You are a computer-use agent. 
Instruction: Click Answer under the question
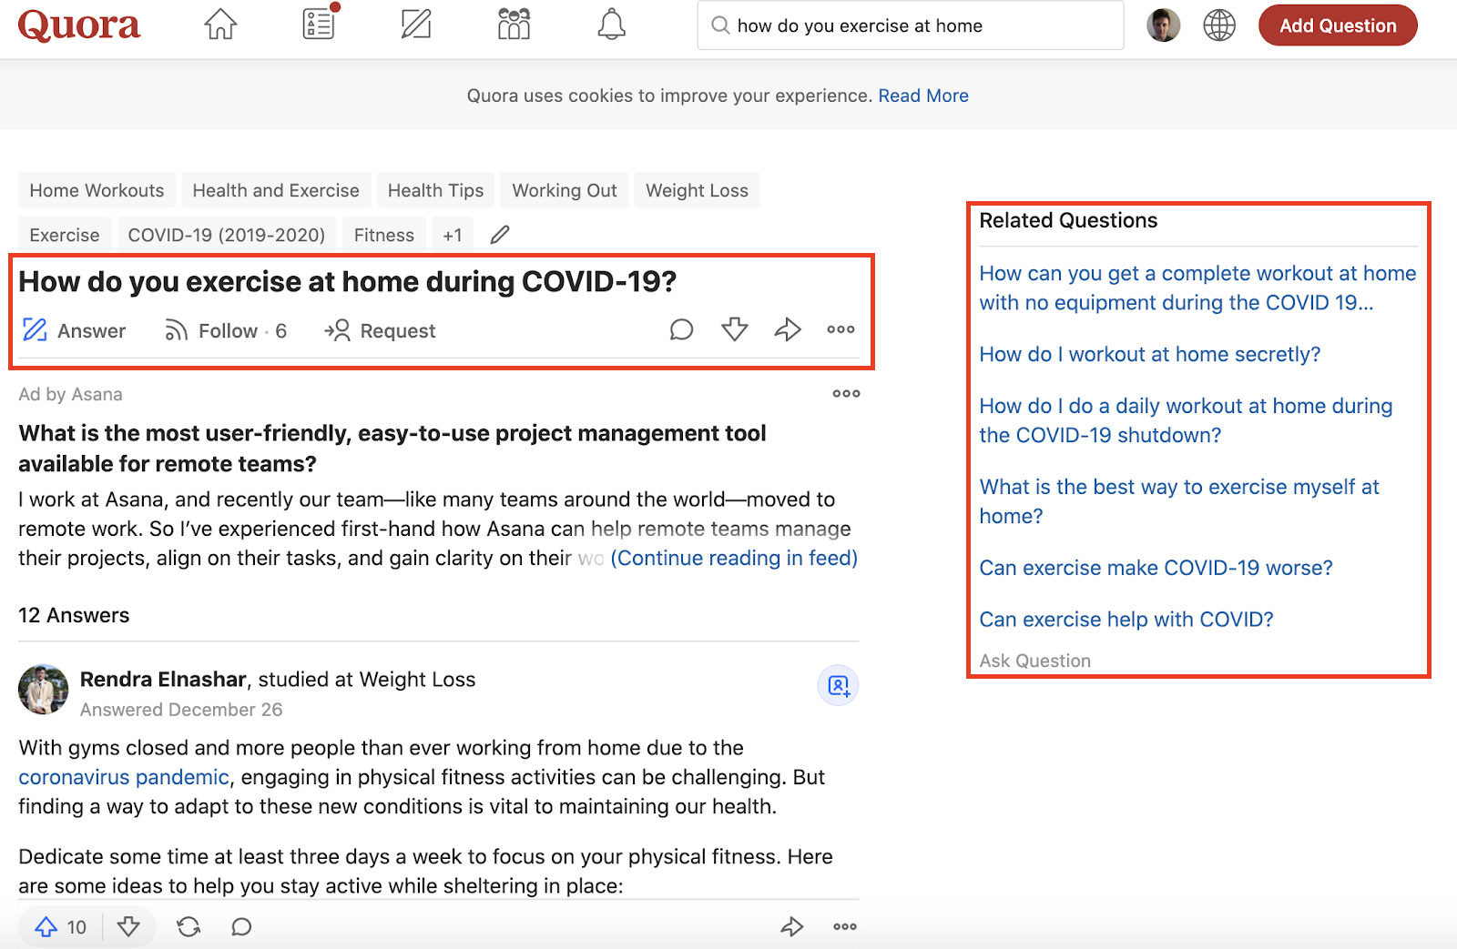point(75,330)
